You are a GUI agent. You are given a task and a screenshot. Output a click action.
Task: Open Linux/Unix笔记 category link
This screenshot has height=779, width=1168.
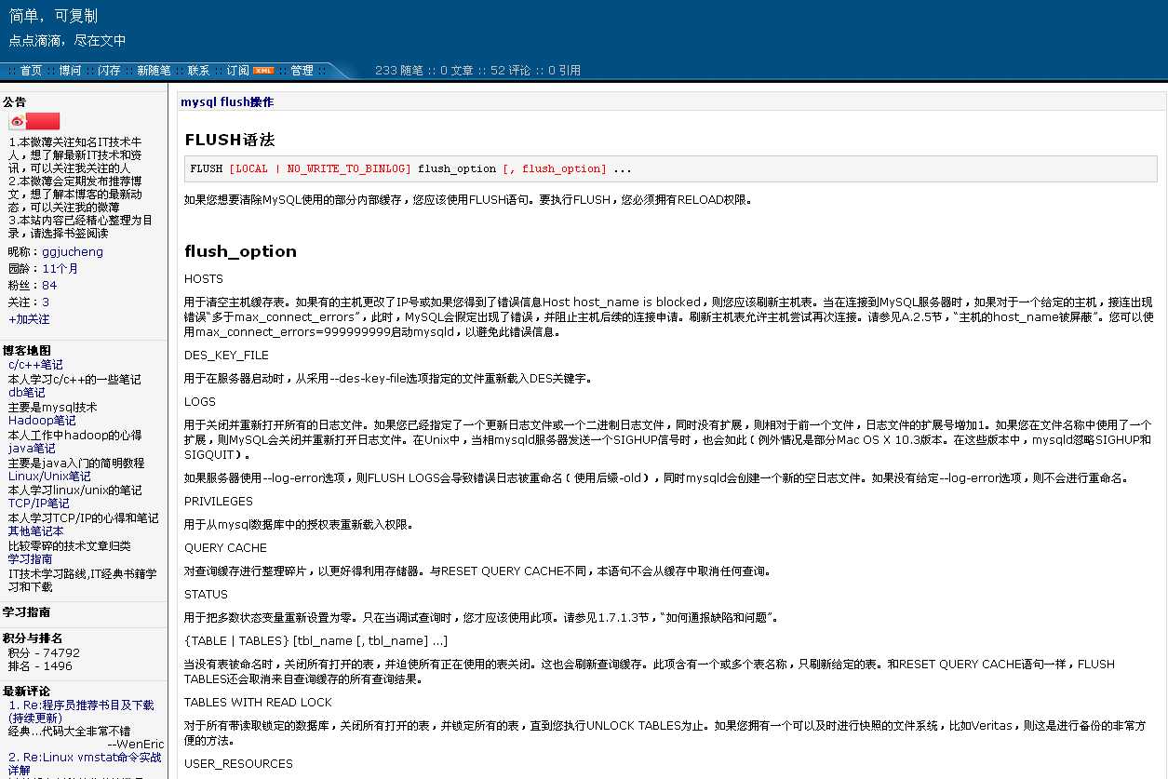click(x=49, y=476)
